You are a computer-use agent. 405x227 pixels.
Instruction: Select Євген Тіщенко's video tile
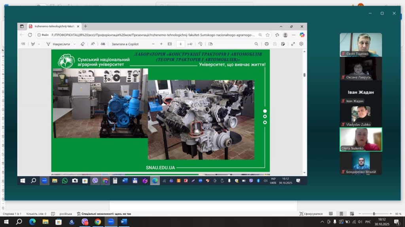point(361,45)
